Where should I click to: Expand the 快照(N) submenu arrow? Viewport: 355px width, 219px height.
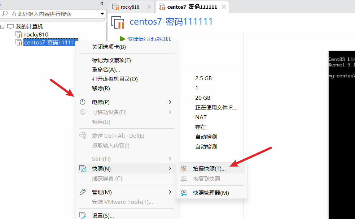(170, 168)
